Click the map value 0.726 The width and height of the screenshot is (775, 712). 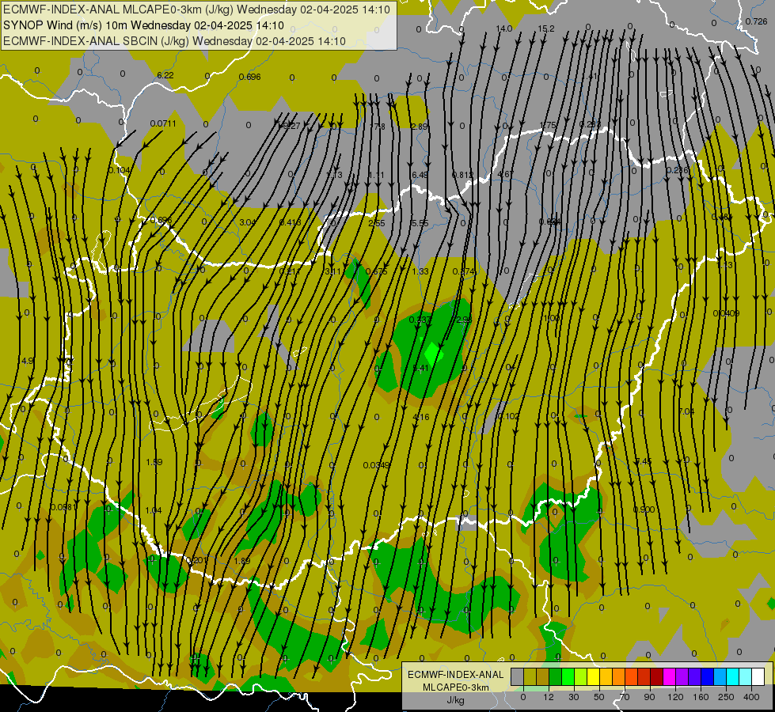coord(756,21)
